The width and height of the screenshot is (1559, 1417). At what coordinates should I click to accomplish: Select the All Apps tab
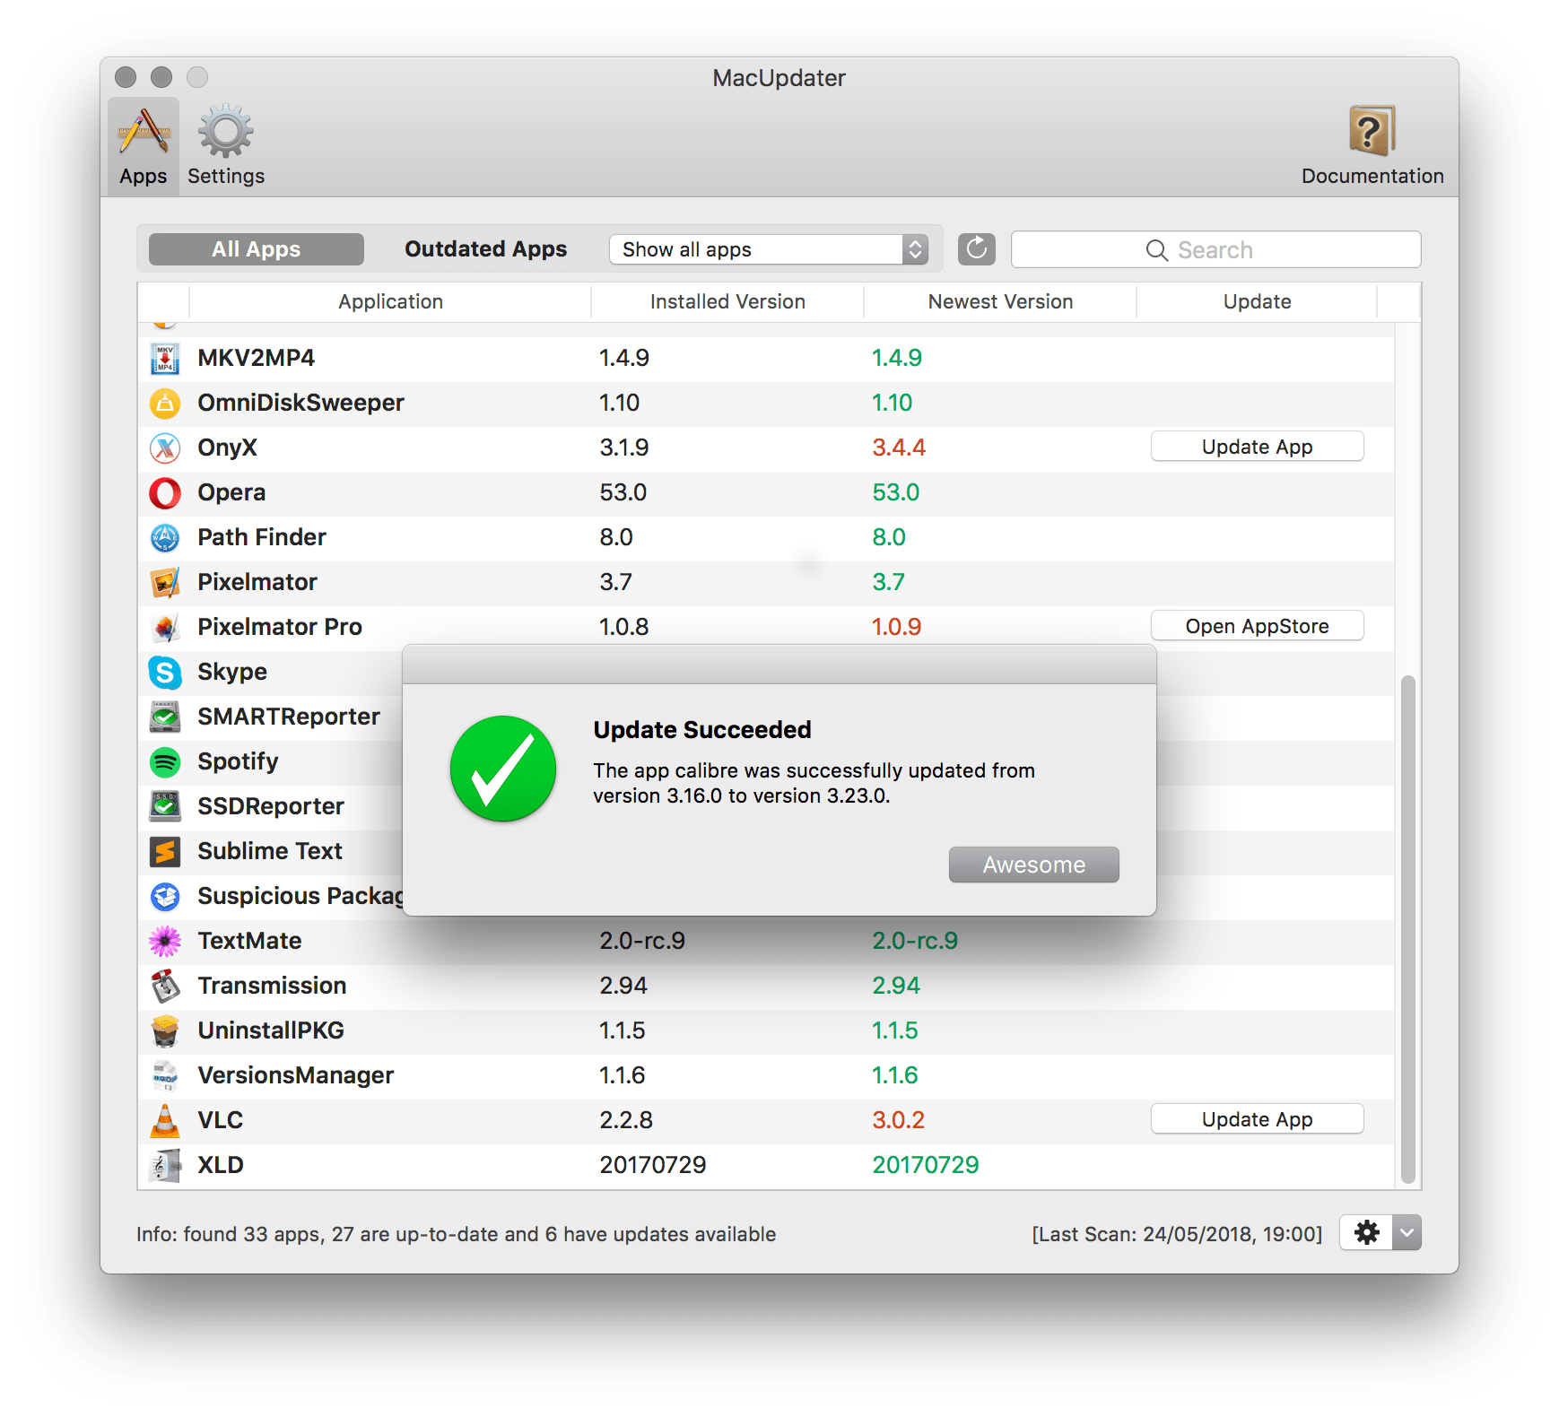point(255,248)
